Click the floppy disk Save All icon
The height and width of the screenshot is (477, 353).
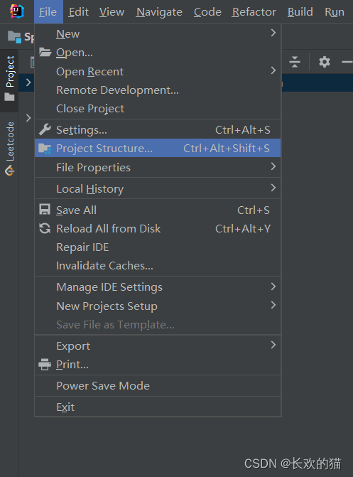click(x=45, y=210)
